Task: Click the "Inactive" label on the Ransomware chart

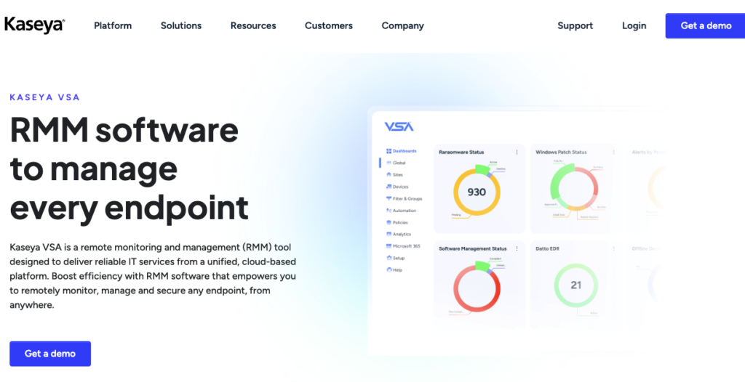Action: tap(501, 169)
